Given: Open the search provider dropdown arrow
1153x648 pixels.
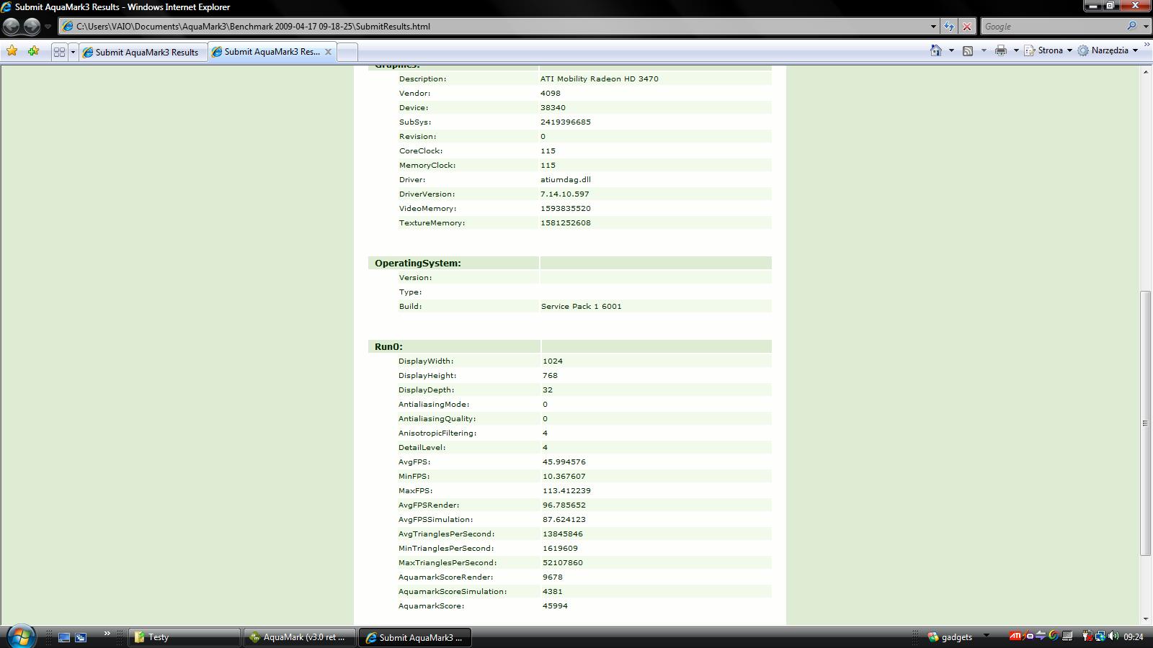Looking at the screenshot, I should pos(1145,27).
